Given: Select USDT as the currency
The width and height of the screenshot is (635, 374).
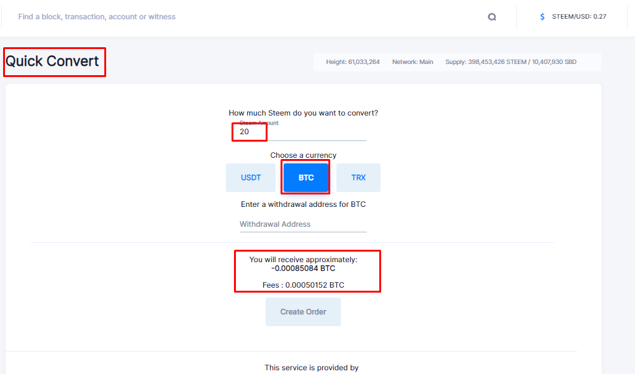Looking at the screenshot, I should [251, 178].
